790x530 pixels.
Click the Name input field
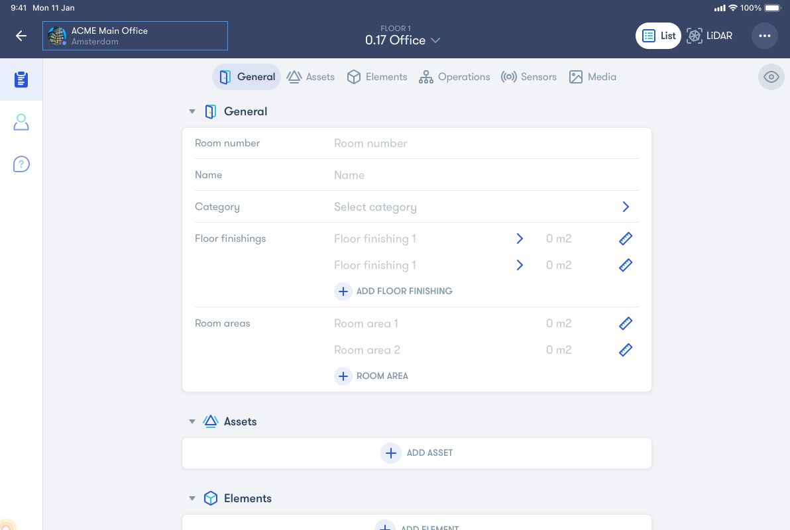pos(486,175)
